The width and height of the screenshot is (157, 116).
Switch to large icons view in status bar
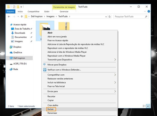[148, 106]
